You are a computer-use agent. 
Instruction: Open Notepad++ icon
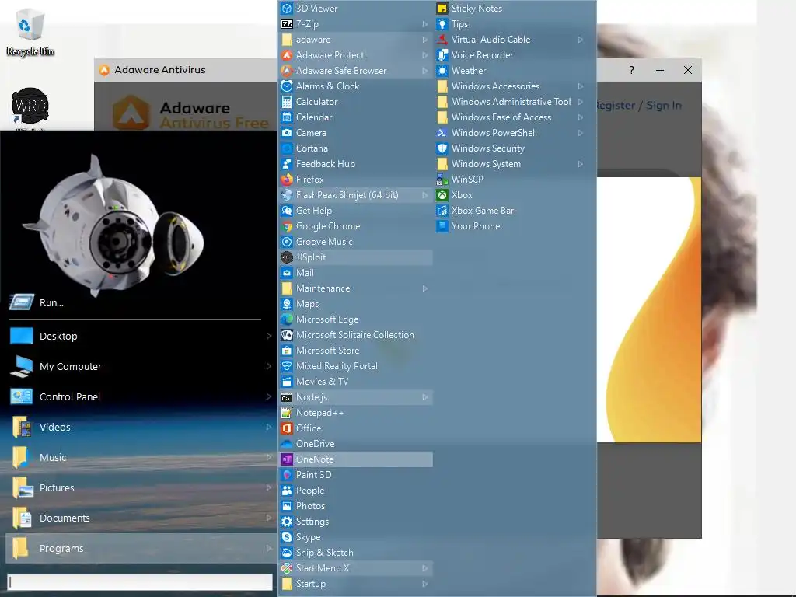[287, 413]
